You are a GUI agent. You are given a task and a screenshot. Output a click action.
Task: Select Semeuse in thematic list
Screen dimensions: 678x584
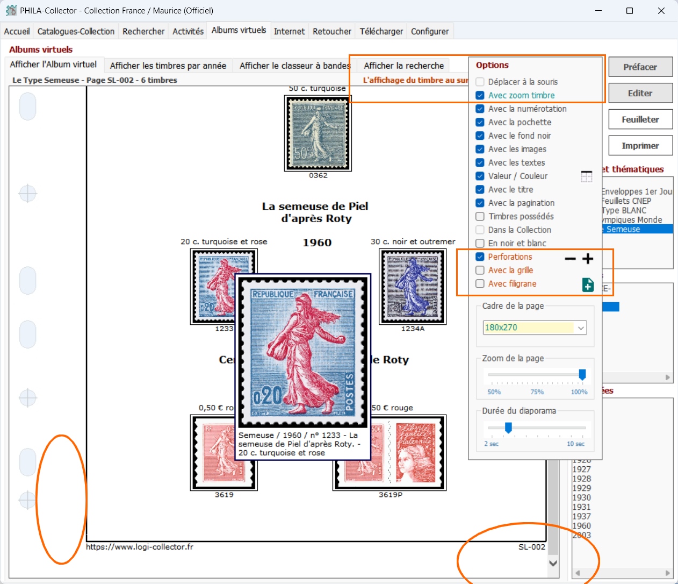[637, 229]
